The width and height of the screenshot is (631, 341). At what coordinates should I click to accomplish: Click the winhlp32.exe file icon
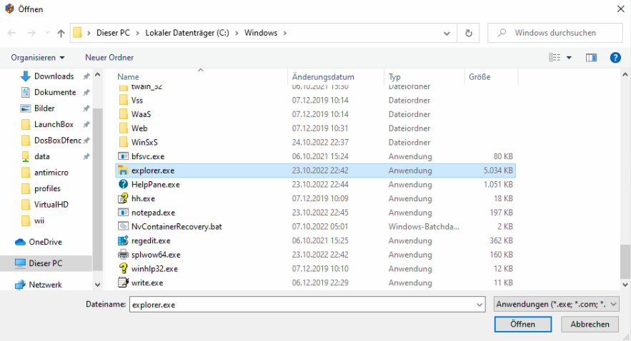point(123,269)
